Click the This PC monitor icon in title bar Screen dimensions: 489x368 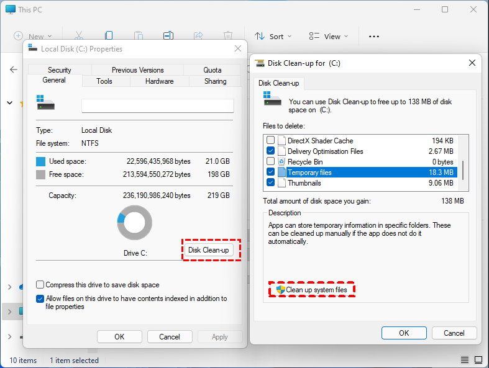[x=11, y=9]
